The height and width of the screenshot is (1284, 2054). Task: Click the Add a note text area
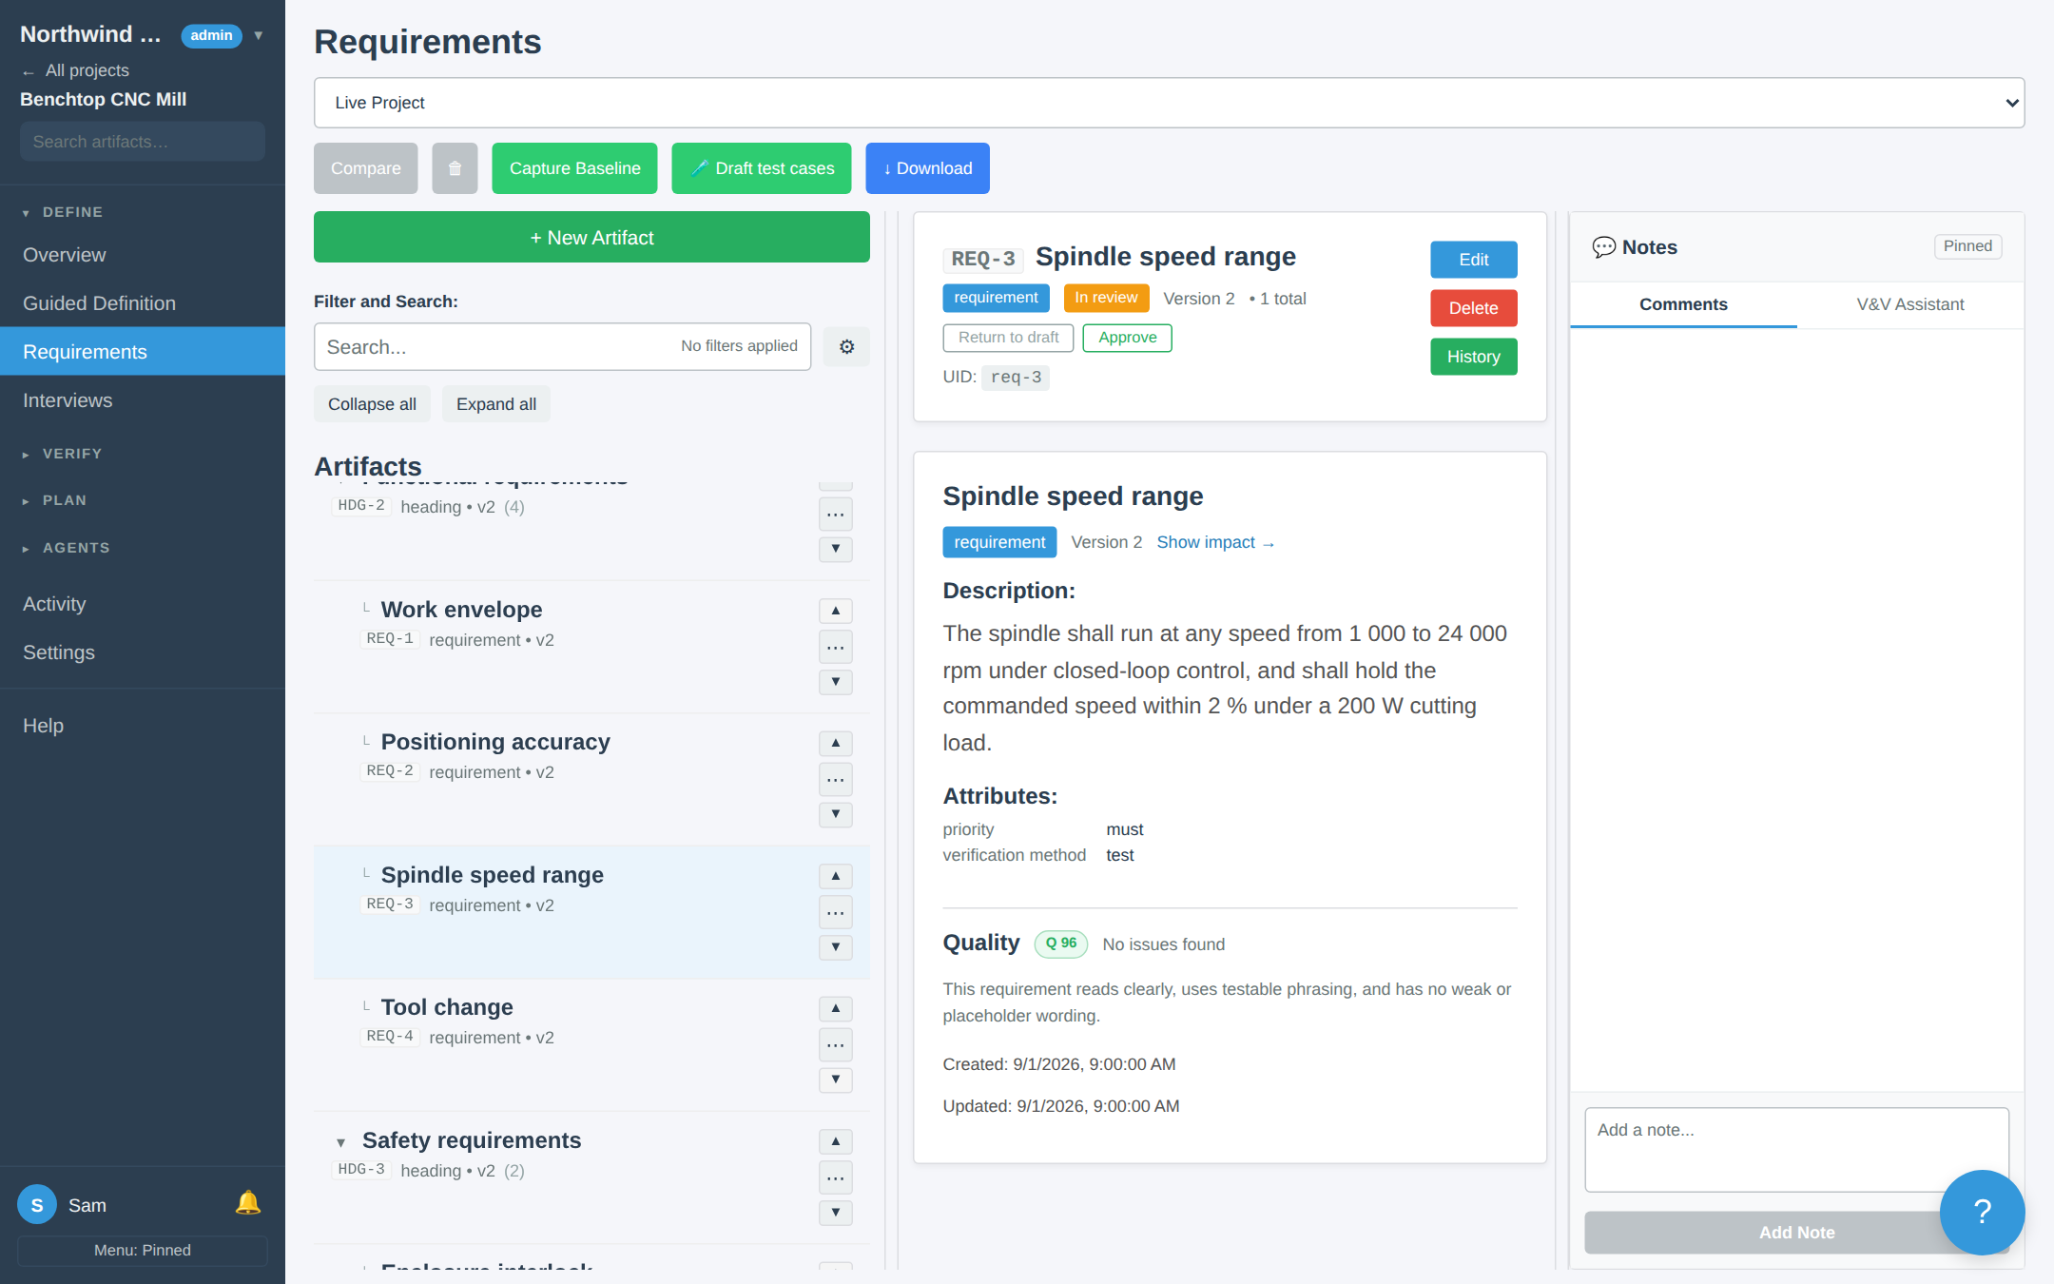click(1796, 1149)
